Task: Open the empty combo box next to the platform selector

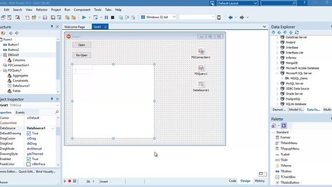Action: [x=213, y=17]
